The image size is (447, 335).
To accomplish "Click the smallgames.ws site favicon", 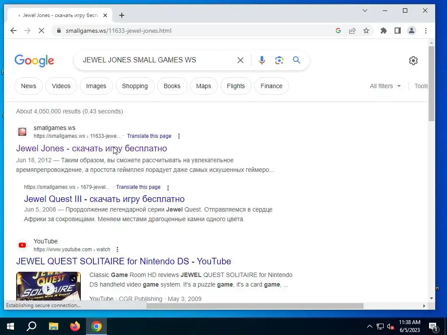I will pos(22,132).
